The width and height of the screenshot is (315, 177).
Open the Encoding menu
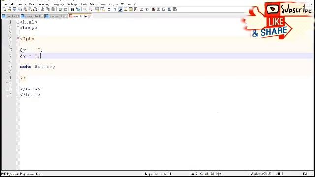tap(43, 4)
